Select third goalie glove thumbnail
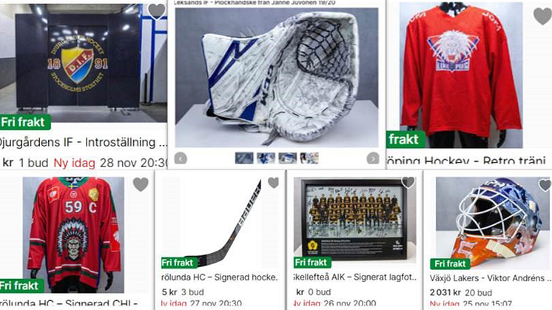 click(x=288, y=158)
